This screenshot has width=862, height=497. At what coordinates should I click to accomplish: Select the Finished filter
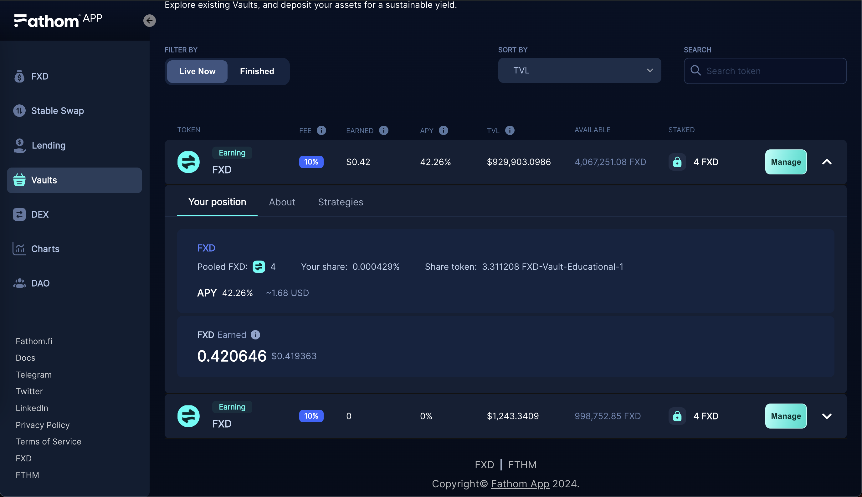click(257, 71)
